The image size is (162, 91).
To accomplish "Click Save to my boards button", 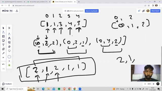I will (92, 11).
